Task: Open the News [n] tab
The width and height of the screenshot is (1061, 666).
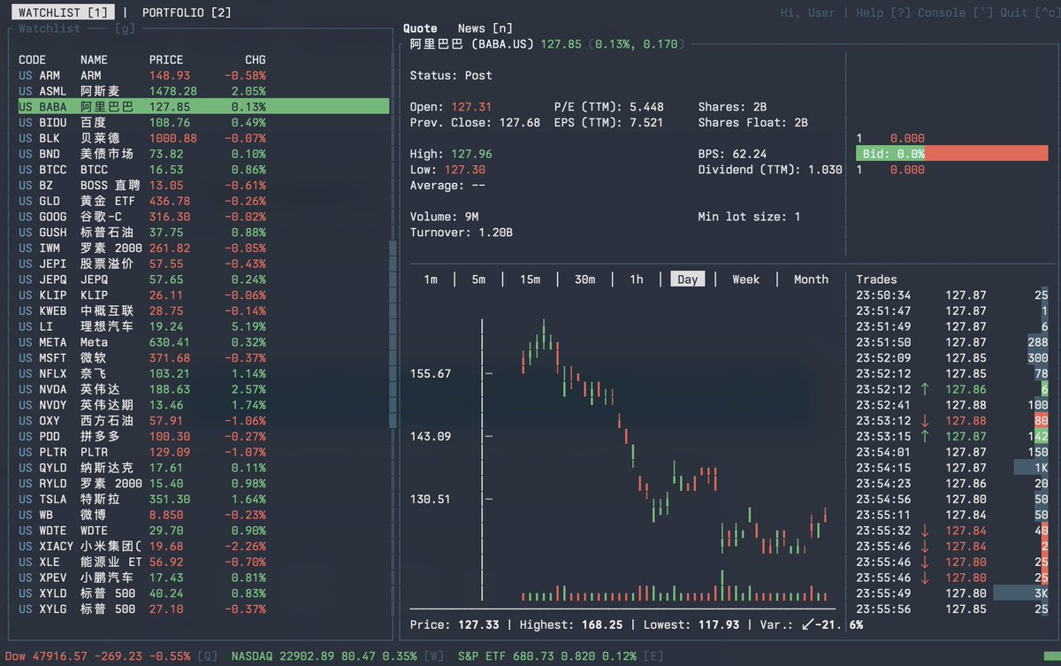Action: tap(485, 28)
